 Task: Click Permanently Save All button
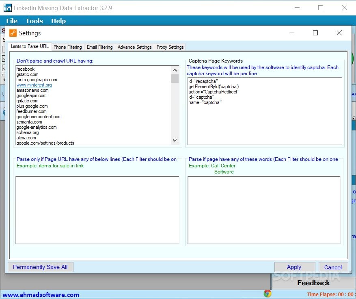[41, 267]
